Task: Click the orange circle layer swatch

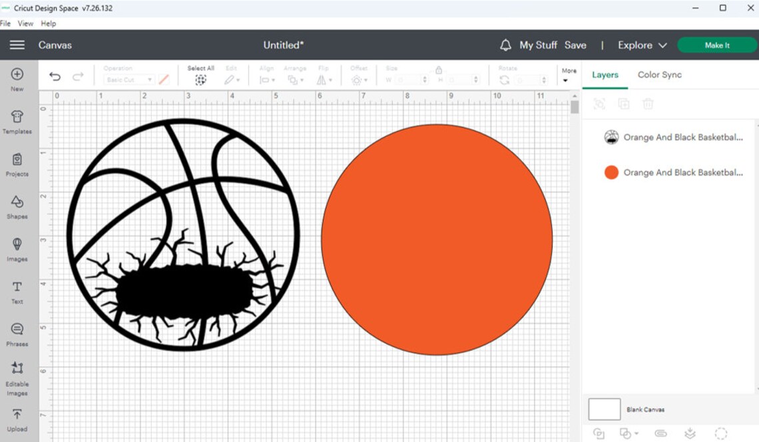Action: [611, 172]
